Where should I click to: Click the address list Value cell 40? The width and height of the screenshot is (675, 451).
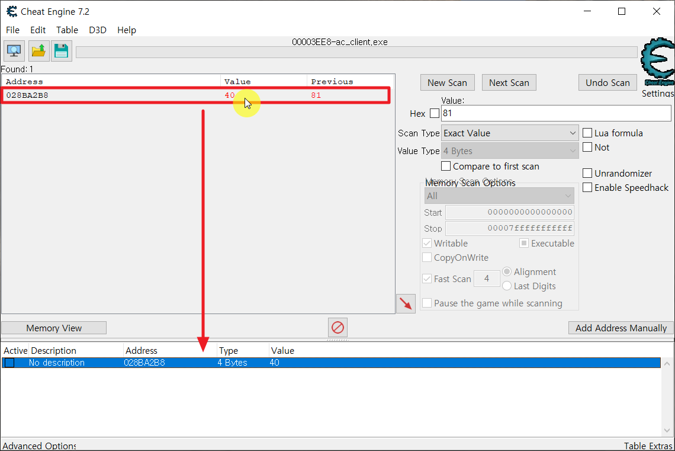[x=275, y=363]
